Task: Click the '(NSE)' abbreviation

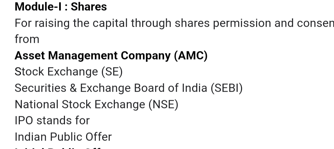Action: click(163, 105)
